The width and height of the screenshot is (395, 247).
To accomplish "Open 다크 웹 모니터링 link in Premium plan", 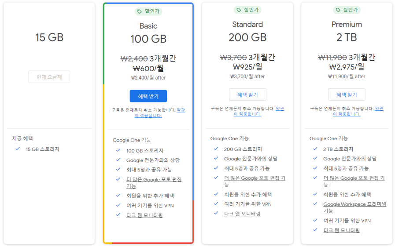I will (342, 230).
